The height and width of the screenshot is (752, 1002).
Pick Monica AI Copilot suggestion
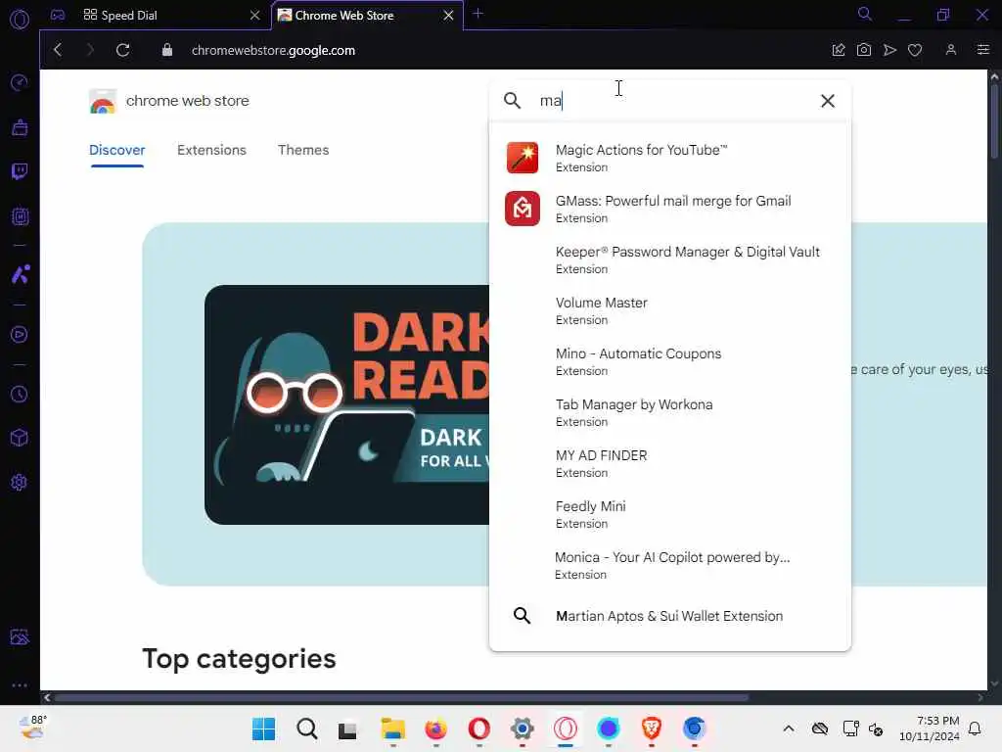[x=669, y=565]
